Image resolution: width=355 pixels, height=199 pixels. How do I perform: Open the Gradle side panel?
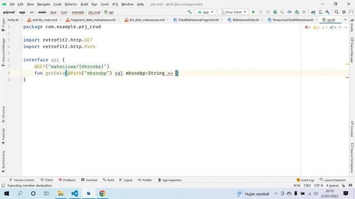click(352, 25)
